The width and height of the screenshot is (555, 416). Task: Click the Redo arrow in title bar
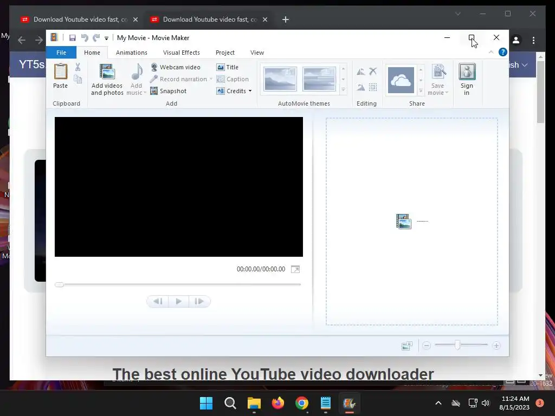96,38
